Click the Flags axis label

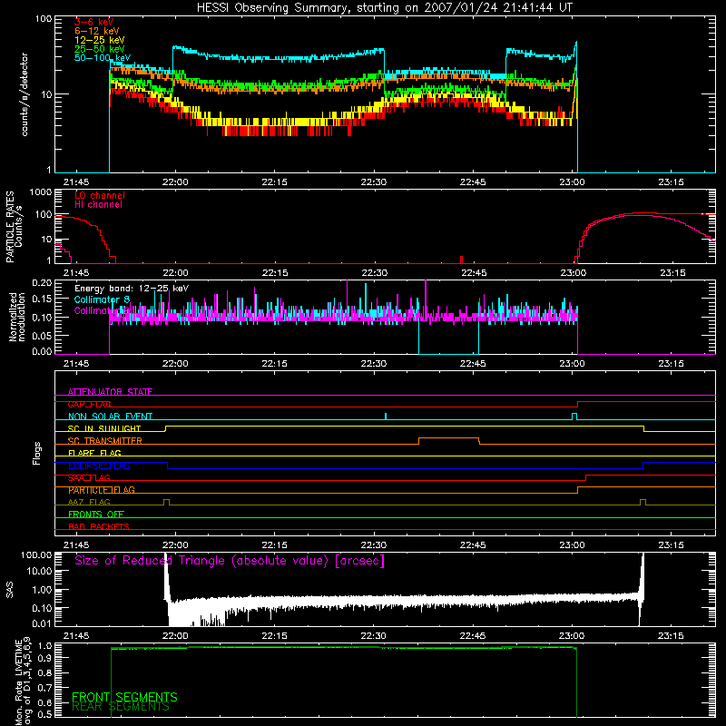coord(37,453)
